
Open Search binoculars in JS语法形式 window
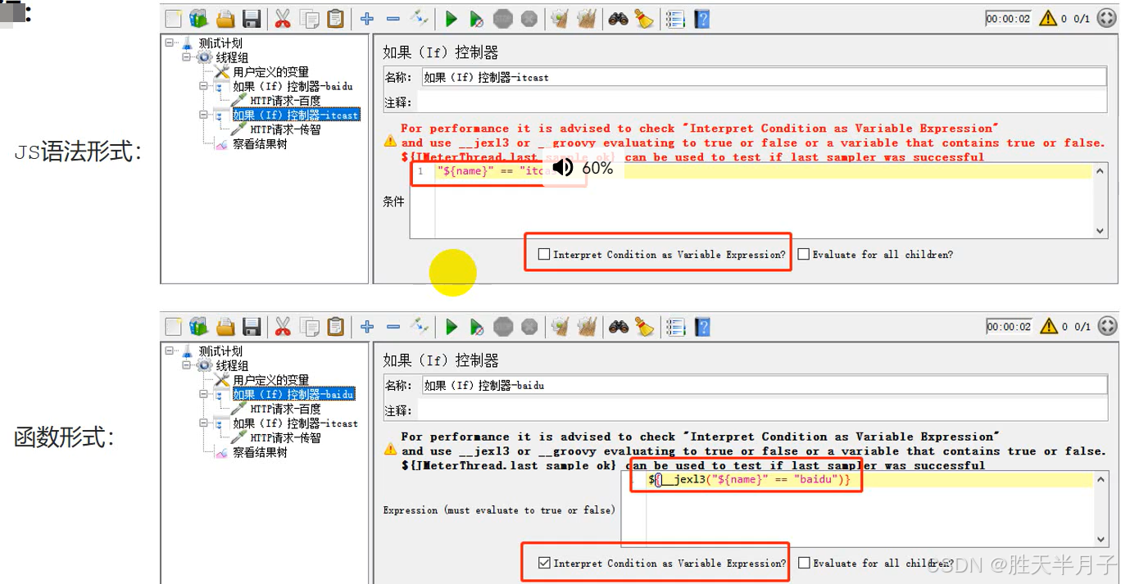[x=618, y=19]
